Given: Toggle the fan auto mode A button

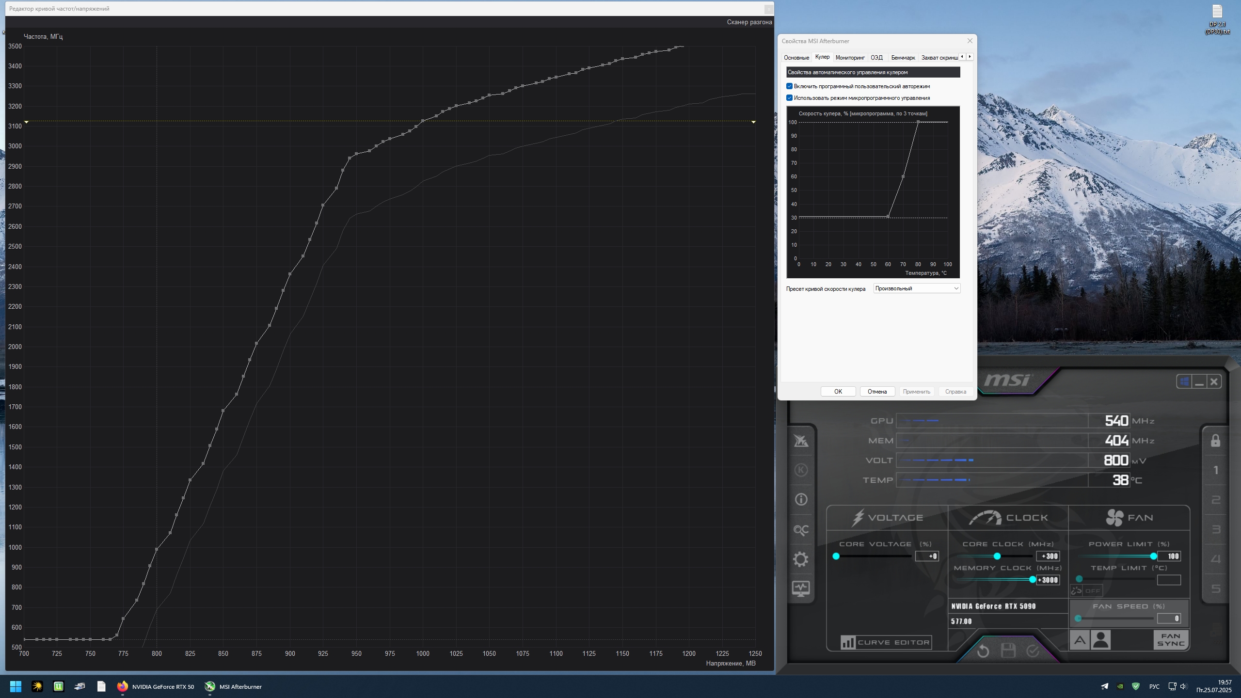Looking at the screenshot, I should [1080, 640].
